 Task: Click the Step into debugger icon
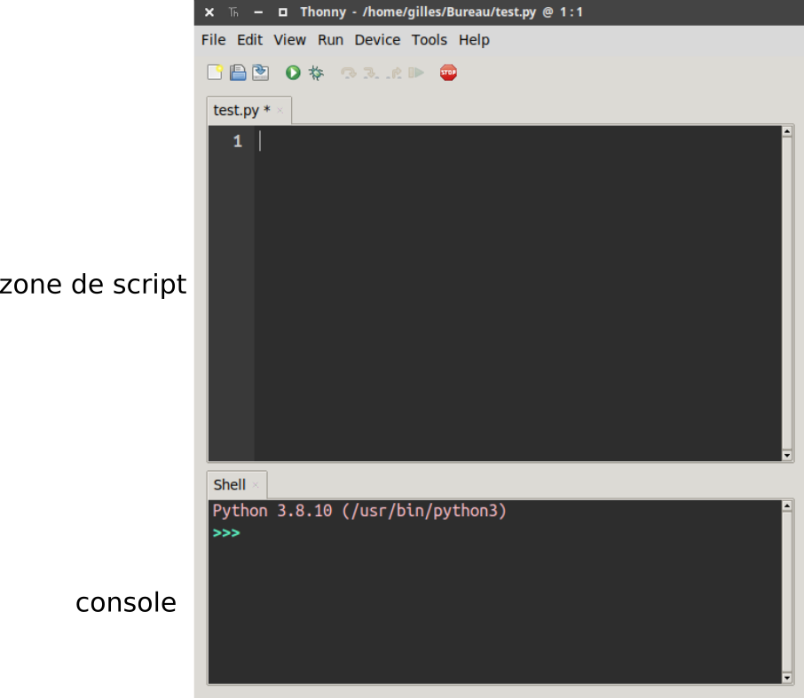[x=371, y=73]
